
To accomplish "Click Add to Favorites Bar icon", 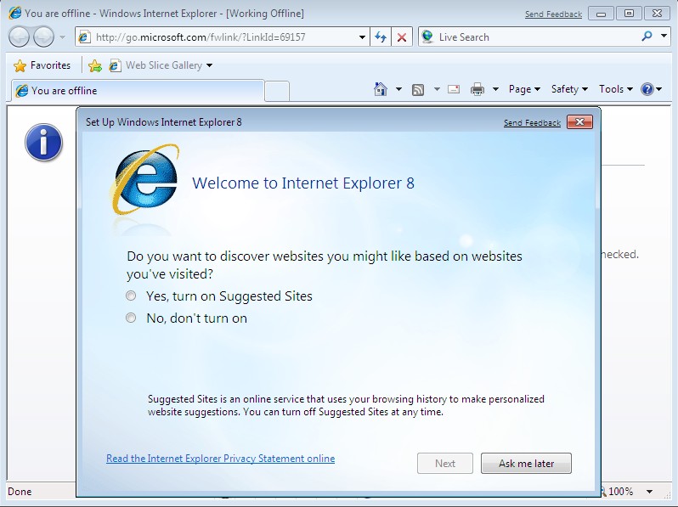I will tap(94, 65).
